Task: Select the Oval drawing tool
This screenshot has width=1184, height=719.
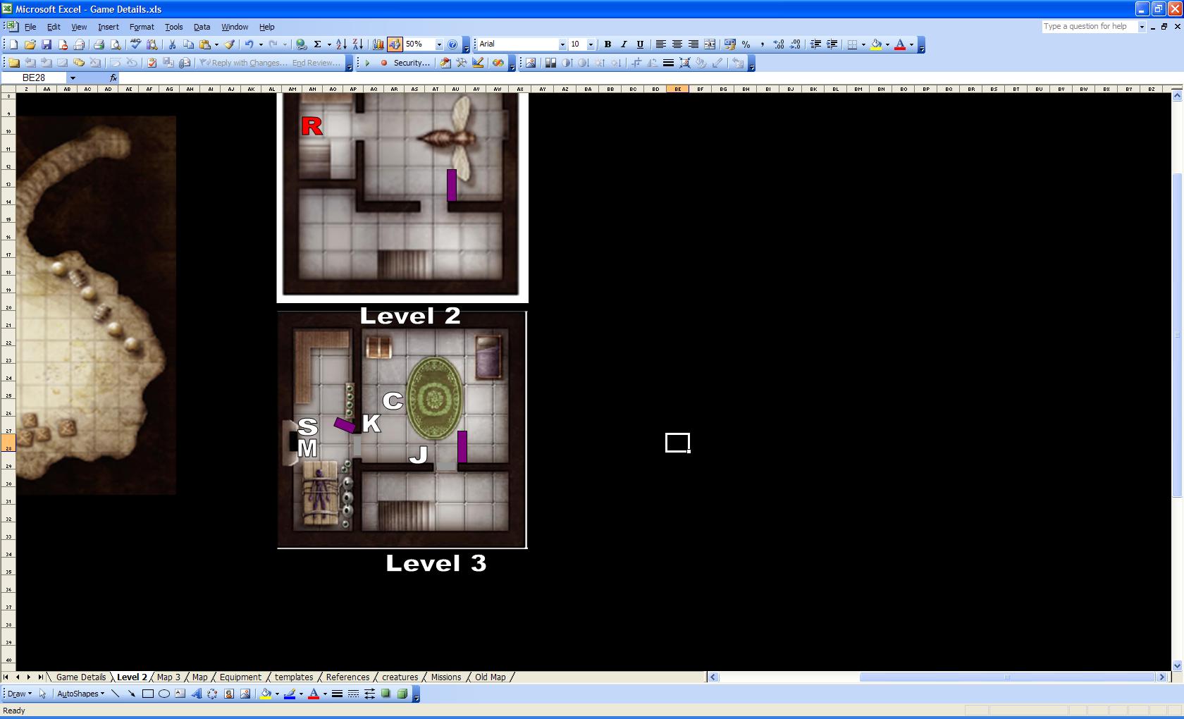Action: point(164,694)
